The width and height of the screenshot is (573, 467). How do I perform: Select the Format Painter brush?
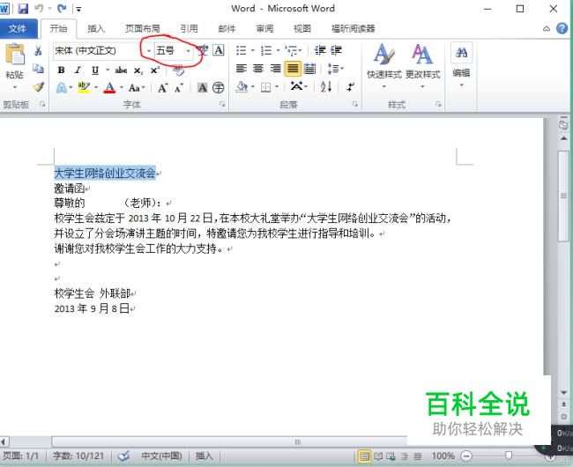coord(38,87)
